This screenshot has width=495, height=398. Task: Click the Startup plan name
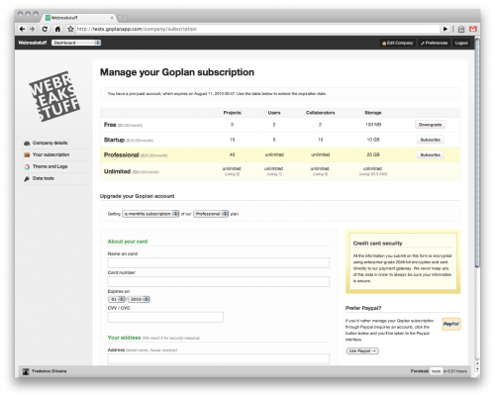[x=114, y=140]
